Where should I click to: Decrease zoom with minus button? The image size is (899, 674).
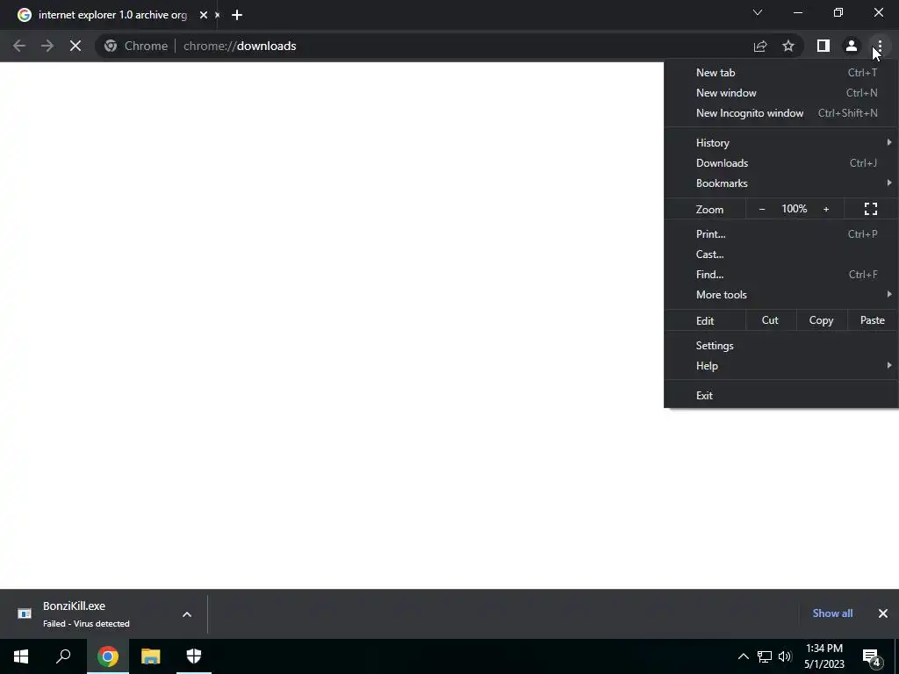[762, 209]
